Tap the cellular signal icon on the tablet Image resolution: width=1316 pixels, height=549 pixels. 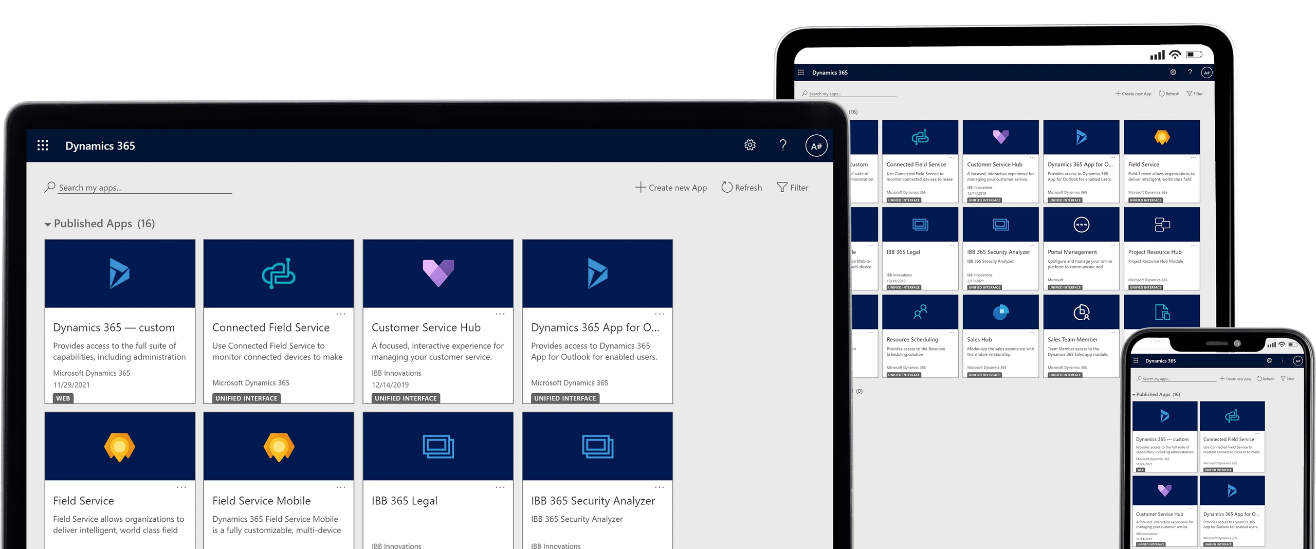1158,55
